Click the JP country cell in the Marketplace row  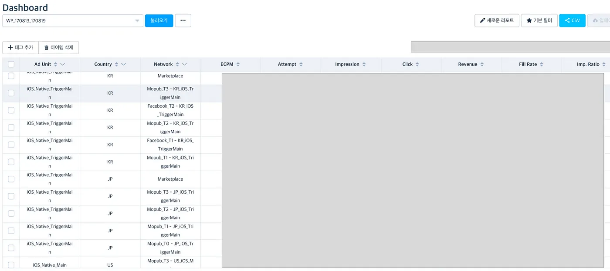(110, 179)
